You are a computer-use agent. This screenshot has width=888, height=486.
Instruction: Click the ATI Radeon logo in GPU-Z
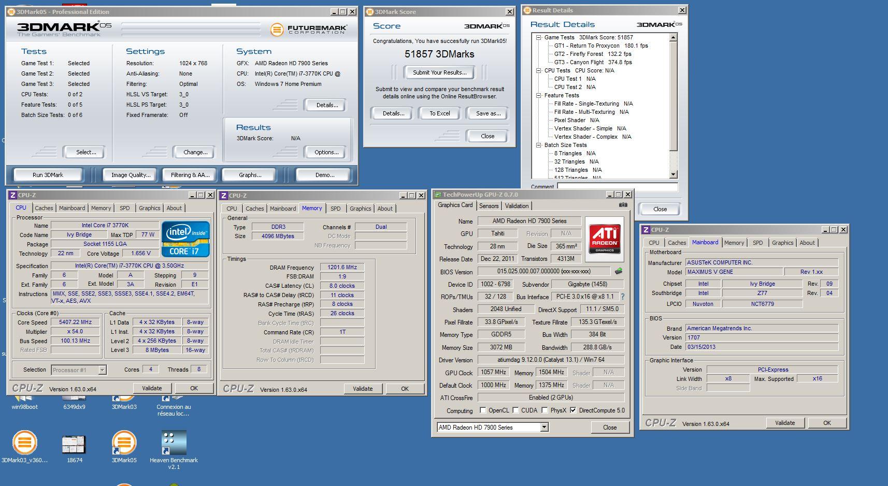point(605,239)
